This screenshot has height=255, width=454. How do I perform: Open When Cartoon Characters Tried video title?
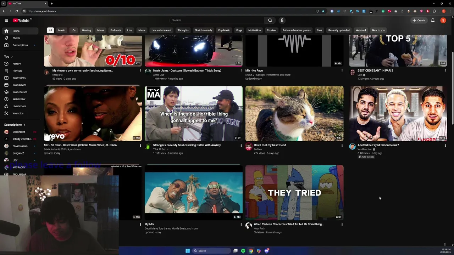tap(289, 224)
